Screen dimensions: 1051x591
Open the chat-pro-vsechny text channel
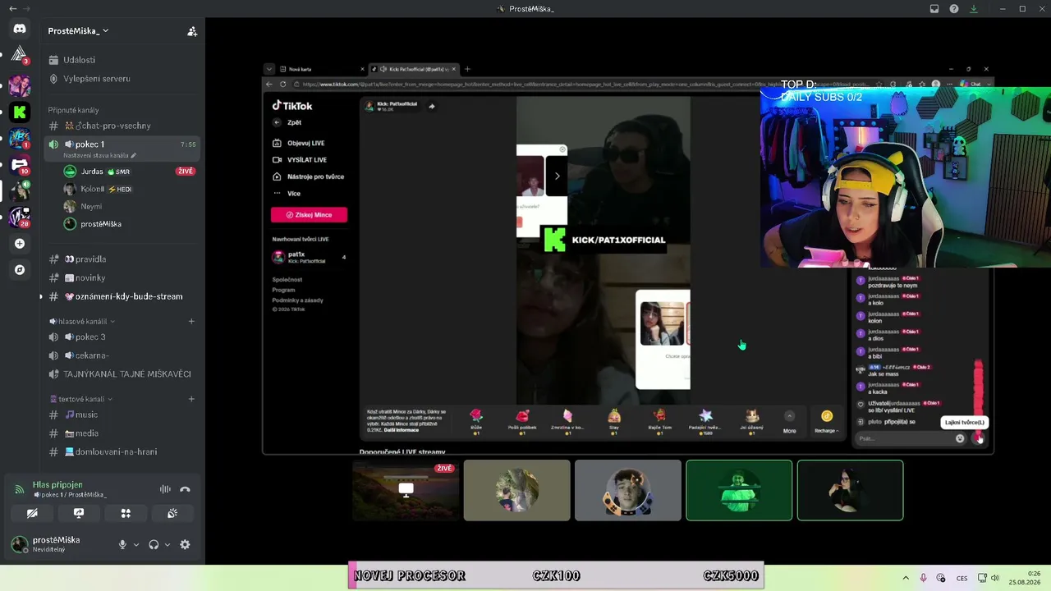tap(122, 126)
